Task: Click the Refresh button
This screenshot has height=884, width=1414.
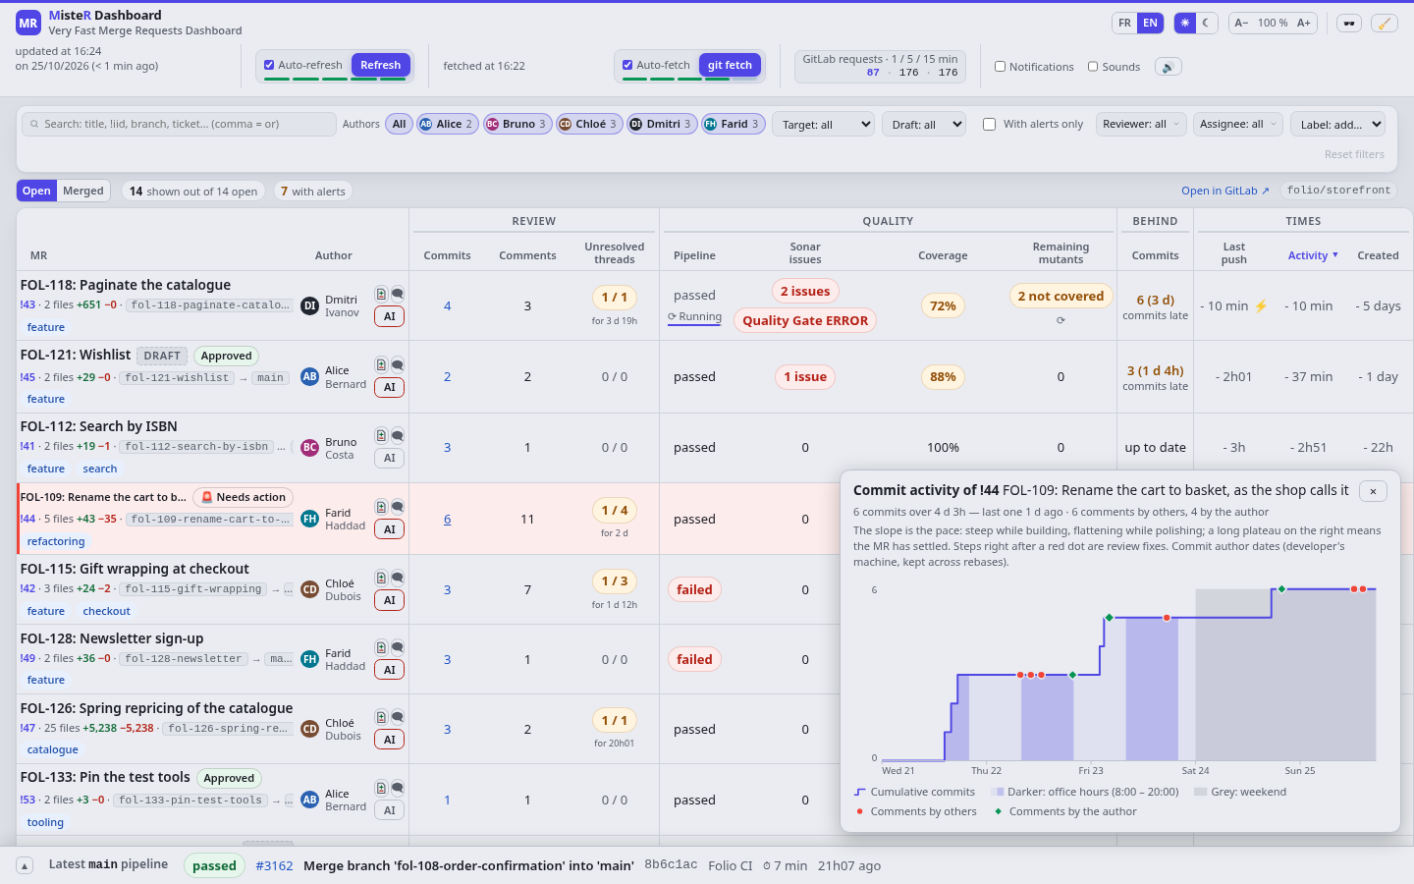Action: point(380,65)
